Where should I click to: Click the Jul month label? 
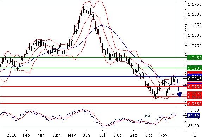102,135
